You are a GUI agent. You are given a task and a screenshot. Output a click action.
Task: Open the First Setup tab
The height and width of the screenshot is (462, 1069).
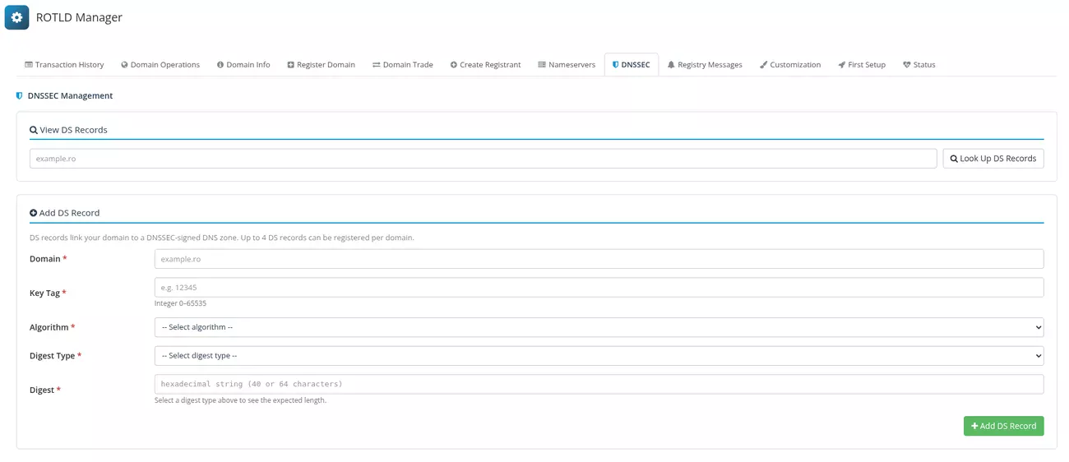862,65
